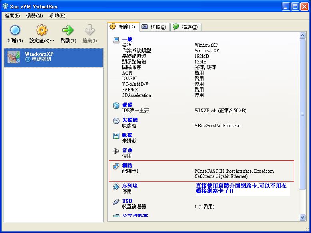Open the Network (網路) section link
The image size is (311, 233).
tap(128, 165)
